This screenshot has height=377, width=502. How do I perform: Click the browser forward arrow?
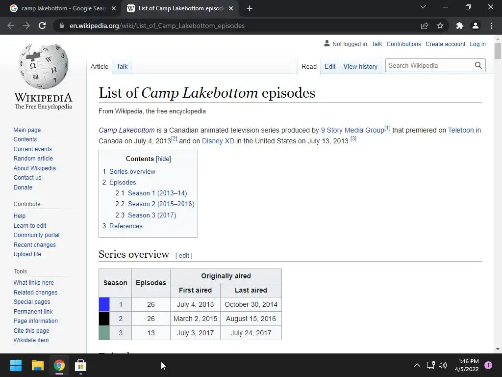coord(26,26)
